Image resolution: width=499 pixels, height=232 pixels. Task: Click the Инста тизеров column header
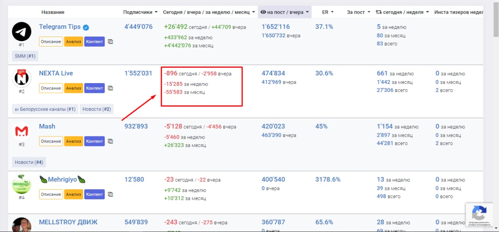pyautogui.click(x=459, y=12)
